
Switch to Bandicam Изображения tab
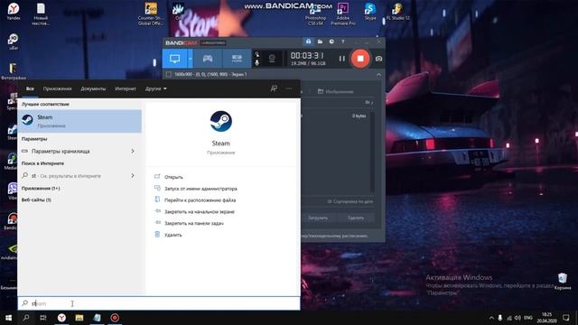click(x=336, y=91)
